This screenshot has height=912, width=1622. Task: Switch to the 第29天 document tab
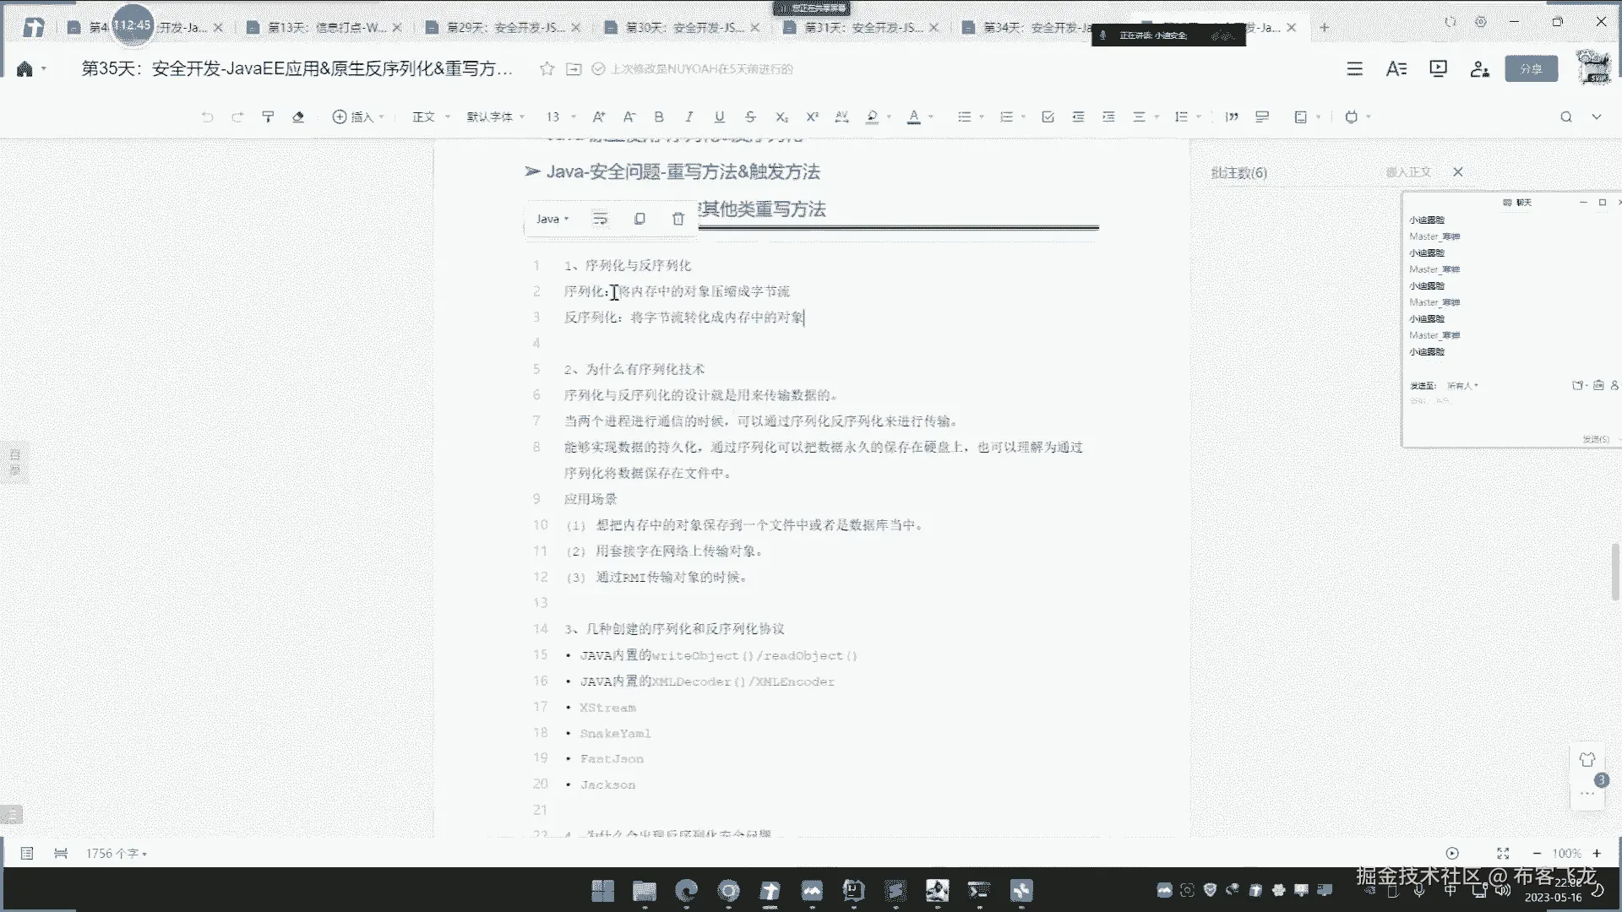pos(503,28)
